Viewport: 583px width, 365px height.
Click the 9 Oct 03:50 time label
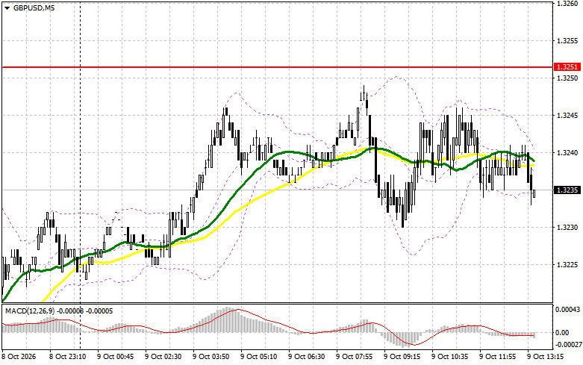point(211,357)
